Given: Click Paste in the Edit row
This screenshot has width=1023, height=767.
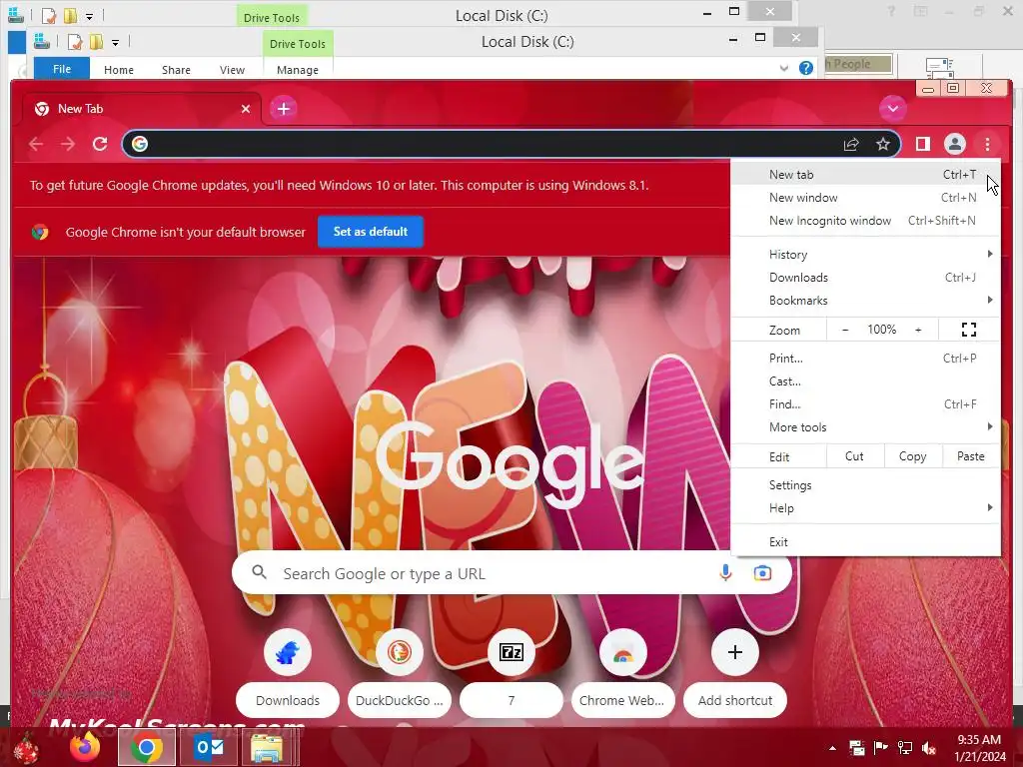Looking at the screenshot, I should coord(971,456).
